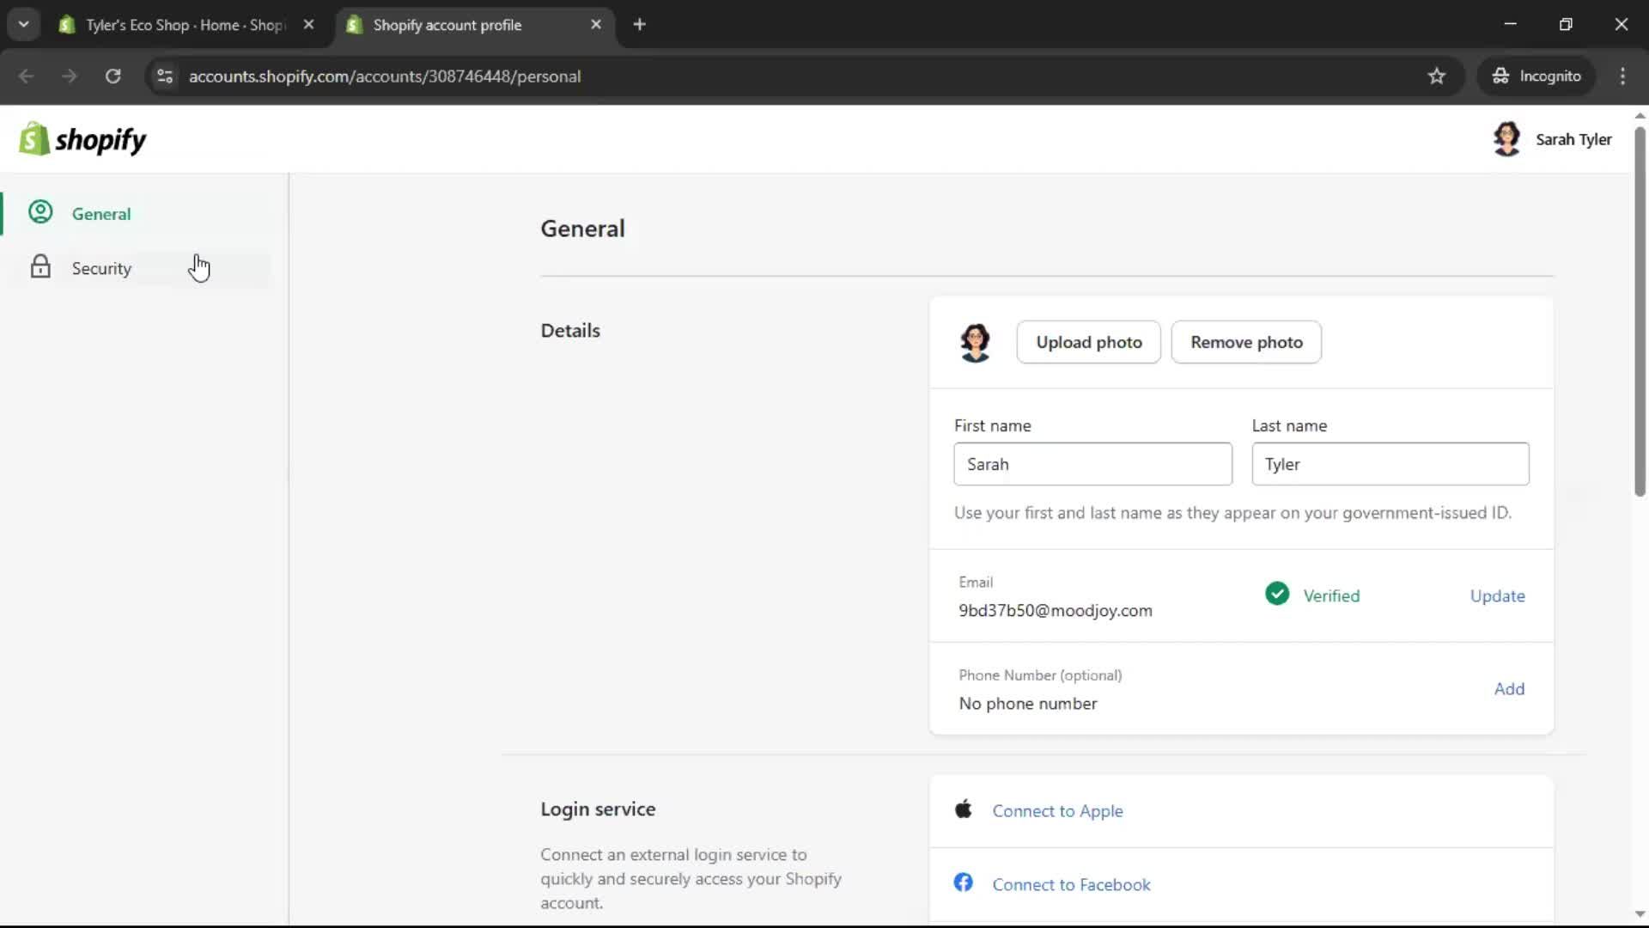
Task: Click Sarah Tyler avatar in header
Action: pyautogui.click(x=1506, y=138)
